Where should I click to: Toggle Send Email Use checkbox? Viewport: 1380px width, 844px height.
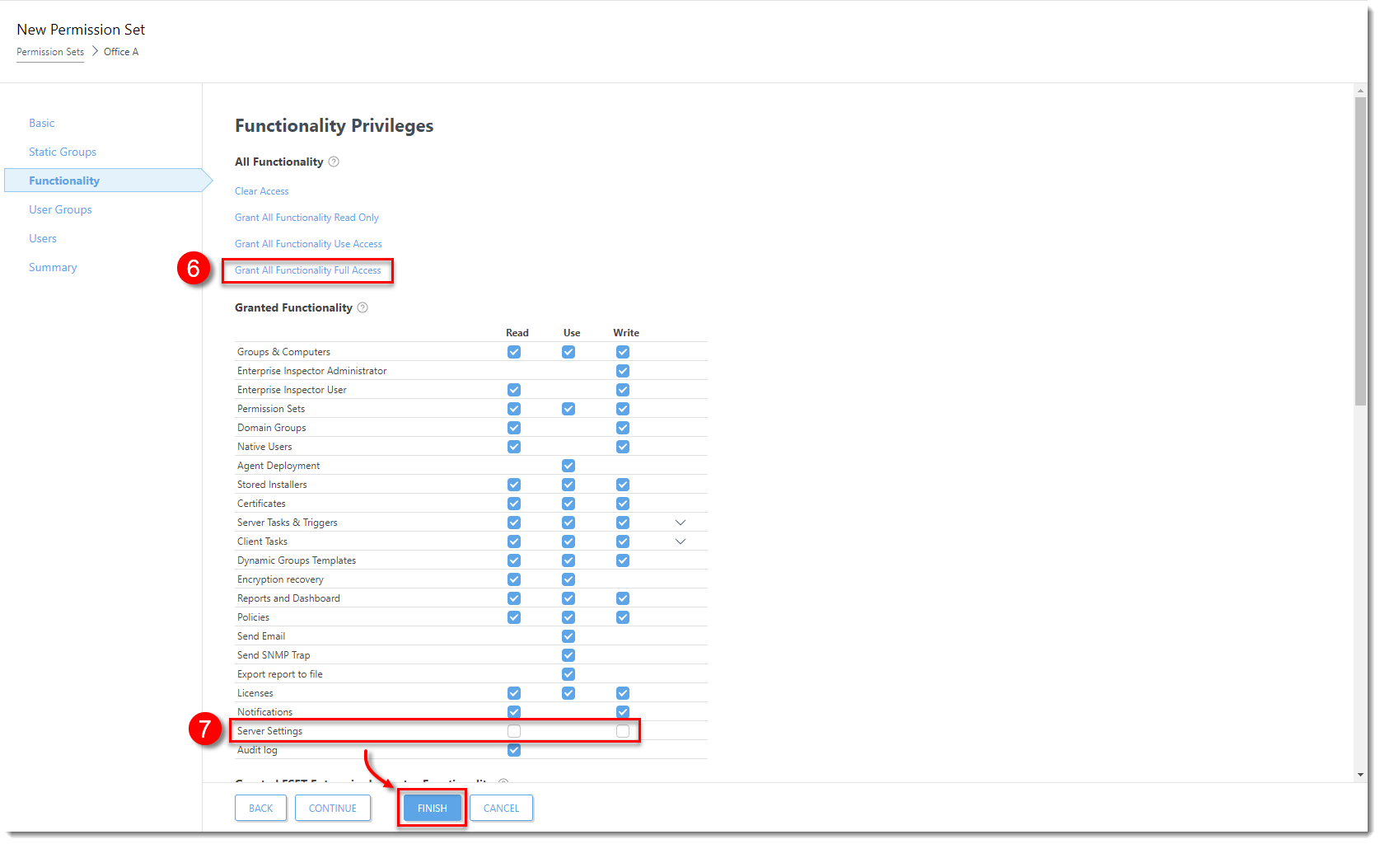568,636
